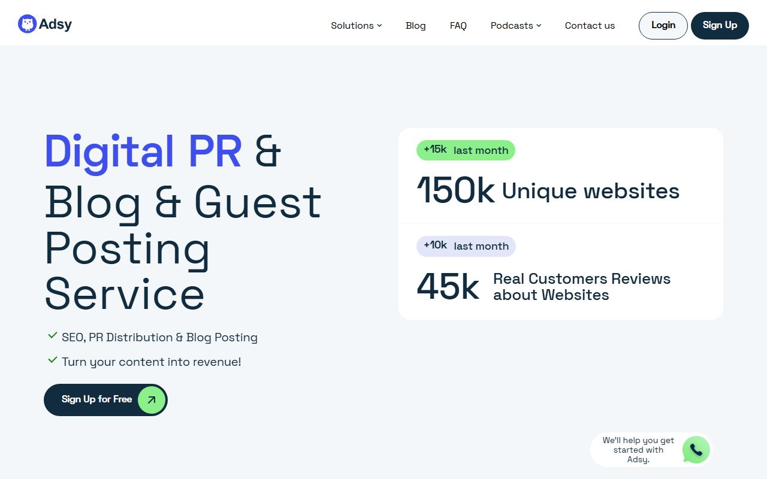Click 'SEO, PR Distribution & Blog Posting' line
This screenshot has width=767, height=479.
pos(159,337)
